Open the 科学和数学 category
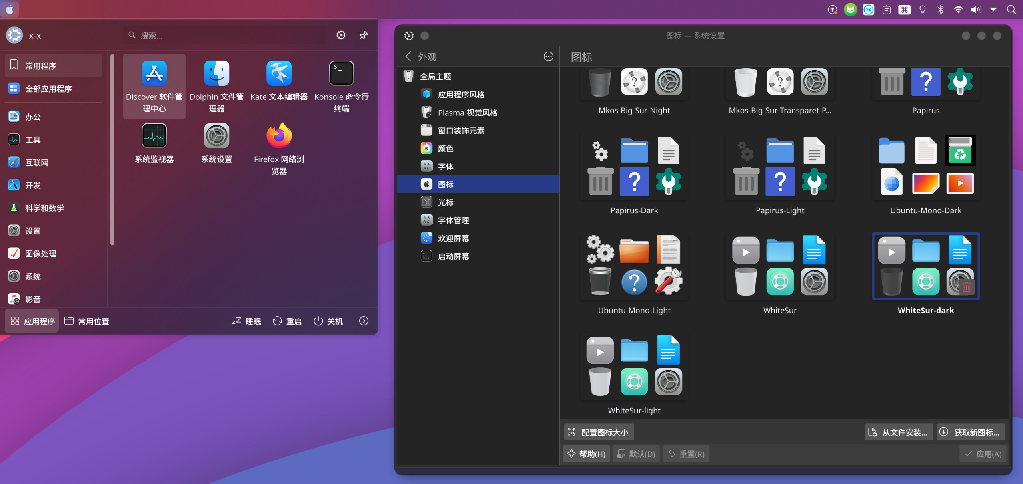The image size is (1023, 484). click(x=54, y=208)
